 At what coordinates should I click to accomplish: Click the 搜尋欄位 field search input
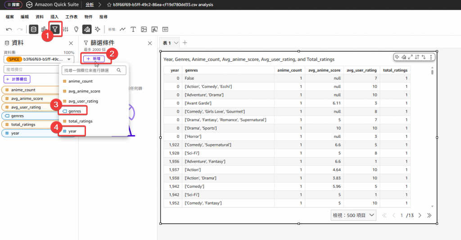coord(32,69)
